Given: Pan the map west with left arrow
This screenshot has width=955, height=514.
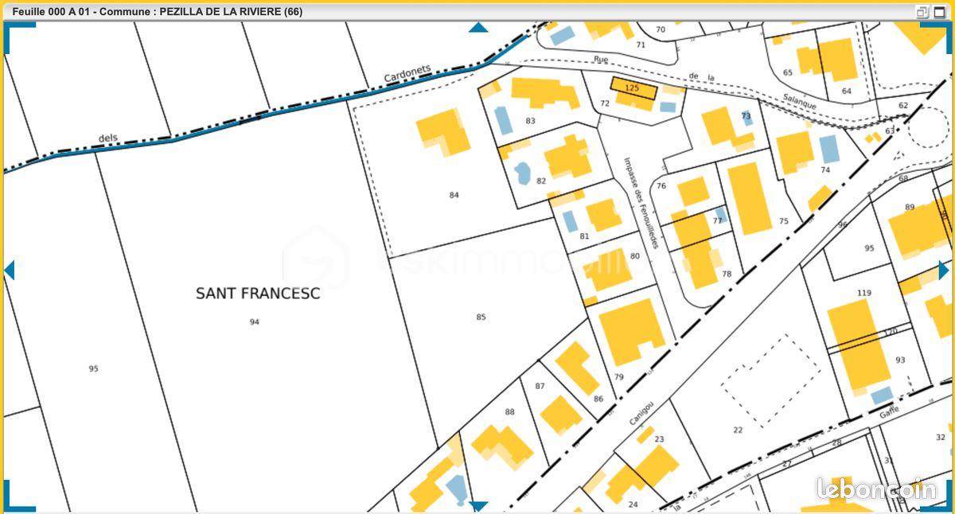Looking at the screenshot, I should tap(10, 271).
